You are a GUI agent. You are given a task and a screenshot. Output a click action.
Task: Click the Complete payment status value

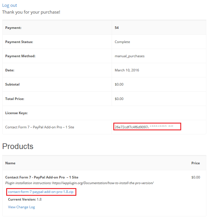click(x=122, y=42)
